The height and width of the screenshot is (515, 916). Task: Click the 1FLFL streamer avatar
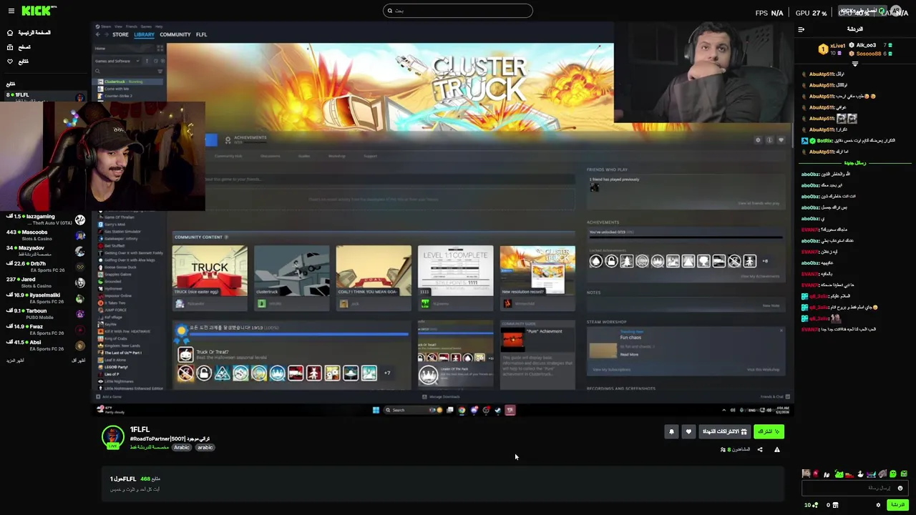112,436
